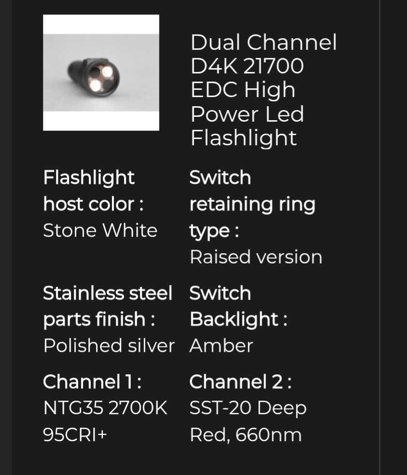Open the flashlight product thumbnail image
Image resolution: width=407 pixels, height=475 pixels.
coord(101,72)
